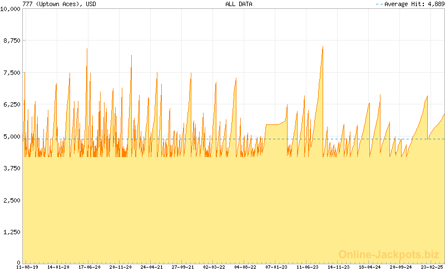
Task: Select the 24-04-21 date label
Action: (x=152, y=267)
